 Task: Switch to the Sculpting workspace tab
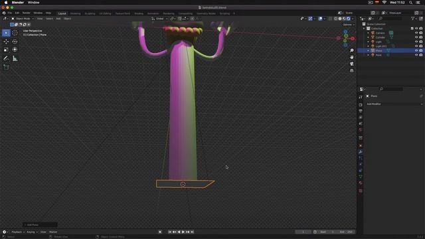[x=90, y=13]
